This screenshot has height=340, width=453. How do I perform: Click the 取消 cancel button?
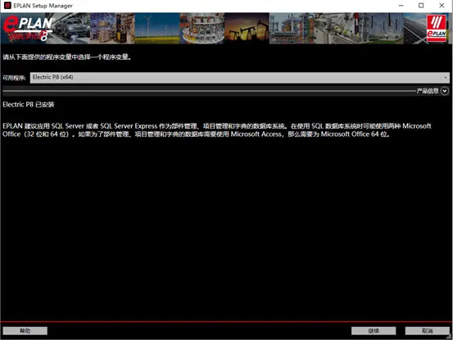pyautogui.click(x=428, y=331)
